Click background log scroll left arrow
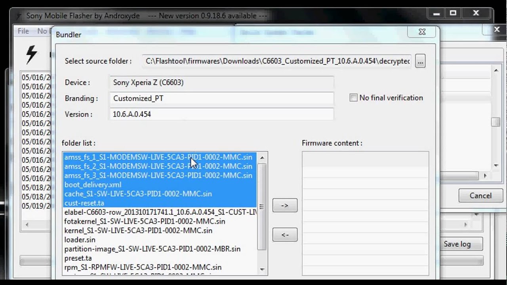Viewport: 507px width, 285px height. click(27, 224)
